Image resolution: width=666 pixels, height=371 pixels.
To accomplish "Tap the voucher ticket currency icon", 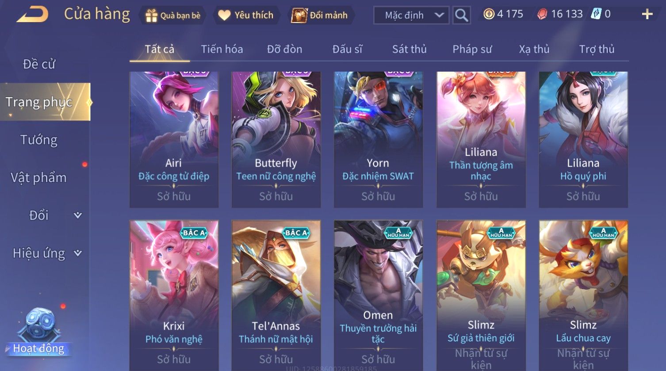I will pyautogui.click(x=596, y=14).
